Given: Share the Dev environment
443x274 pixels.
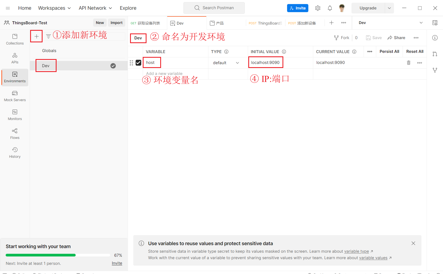Looking at the screenshot, I should [x=396, y=38].
